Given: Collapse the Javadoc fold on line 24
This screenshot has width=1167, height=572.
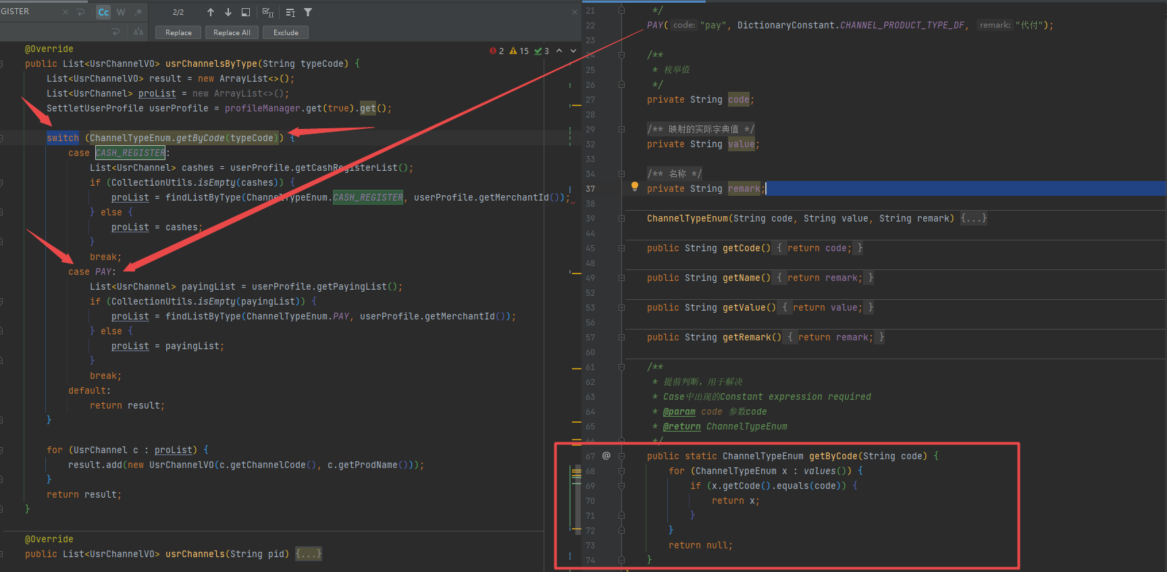Looking at the screenshot, I should pos(621,55).
